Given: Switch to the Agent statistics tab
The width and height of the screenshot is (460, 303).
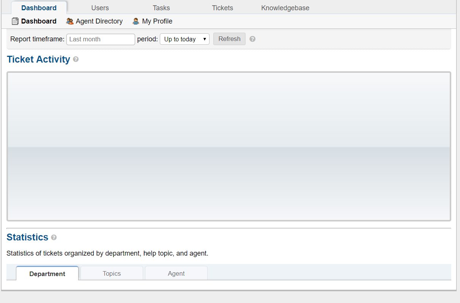Looking at the screenshot, I should pyautogui.click(x=176, y=273).
